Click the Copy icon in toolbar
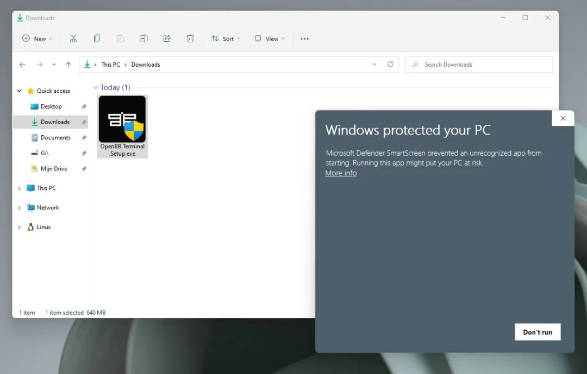Image resolution: width=587 pixels, height=374 pixels. point(97,39)
